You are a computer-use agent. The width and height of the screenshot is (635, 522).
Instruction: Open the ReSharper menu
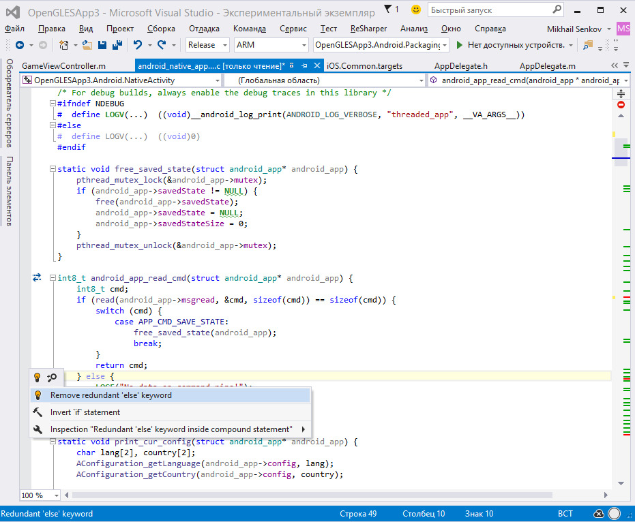click(368, 29)
